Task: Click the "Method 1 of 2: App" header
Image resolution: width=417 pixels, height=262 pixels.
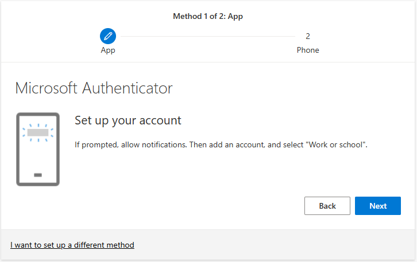Action: point(208,17)
